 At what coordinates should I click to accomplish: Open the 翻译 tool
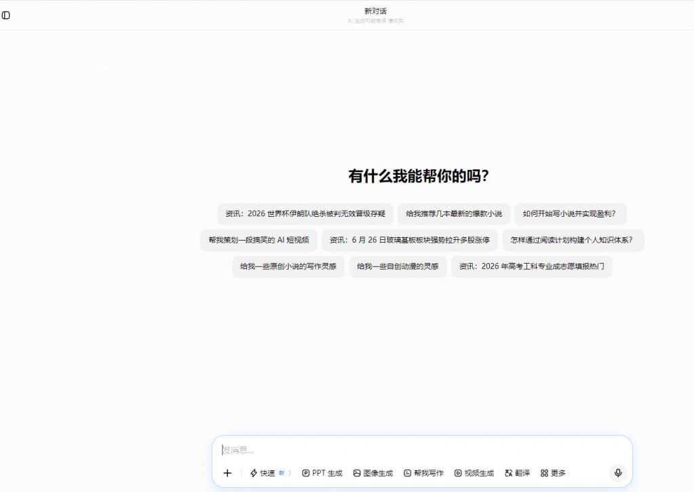pyautogui.click(x=517, y=473)
